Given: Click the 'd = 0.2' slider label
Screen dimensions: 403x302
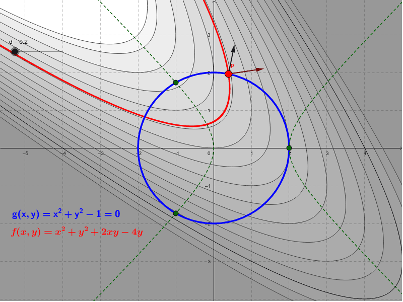Looking at the screenshot, I should click(18, 42).
